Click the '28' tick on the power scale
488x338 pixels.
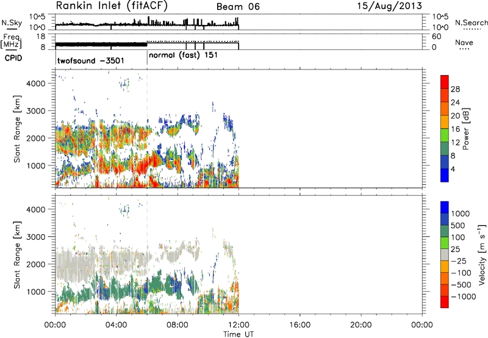[x=455, y=89]
